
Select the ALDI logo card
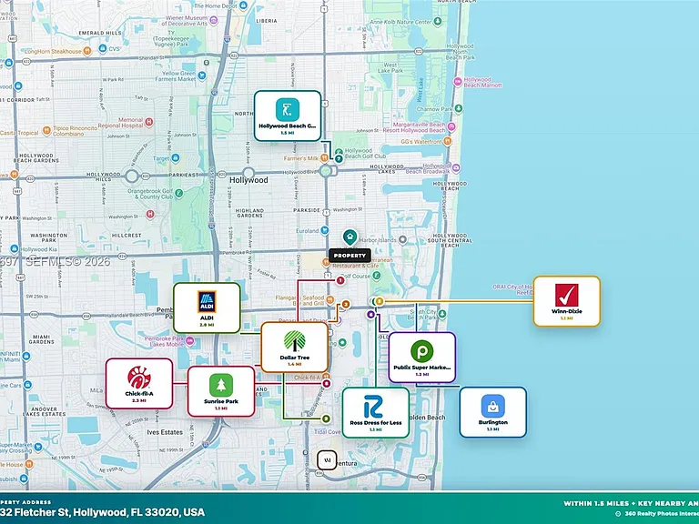point(207,307)
